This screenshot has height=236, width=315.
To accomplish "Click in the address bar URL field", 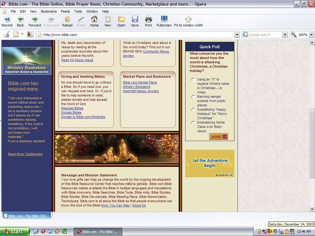I will point(138,35).
